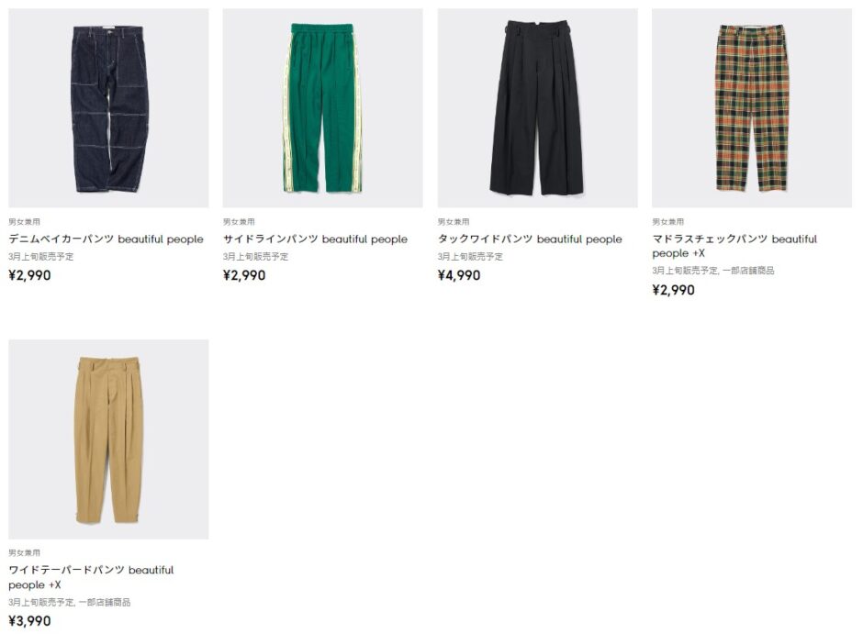863x634 pixels.
Task: Open the green side line pants image
Action: (x=322, y=108)
